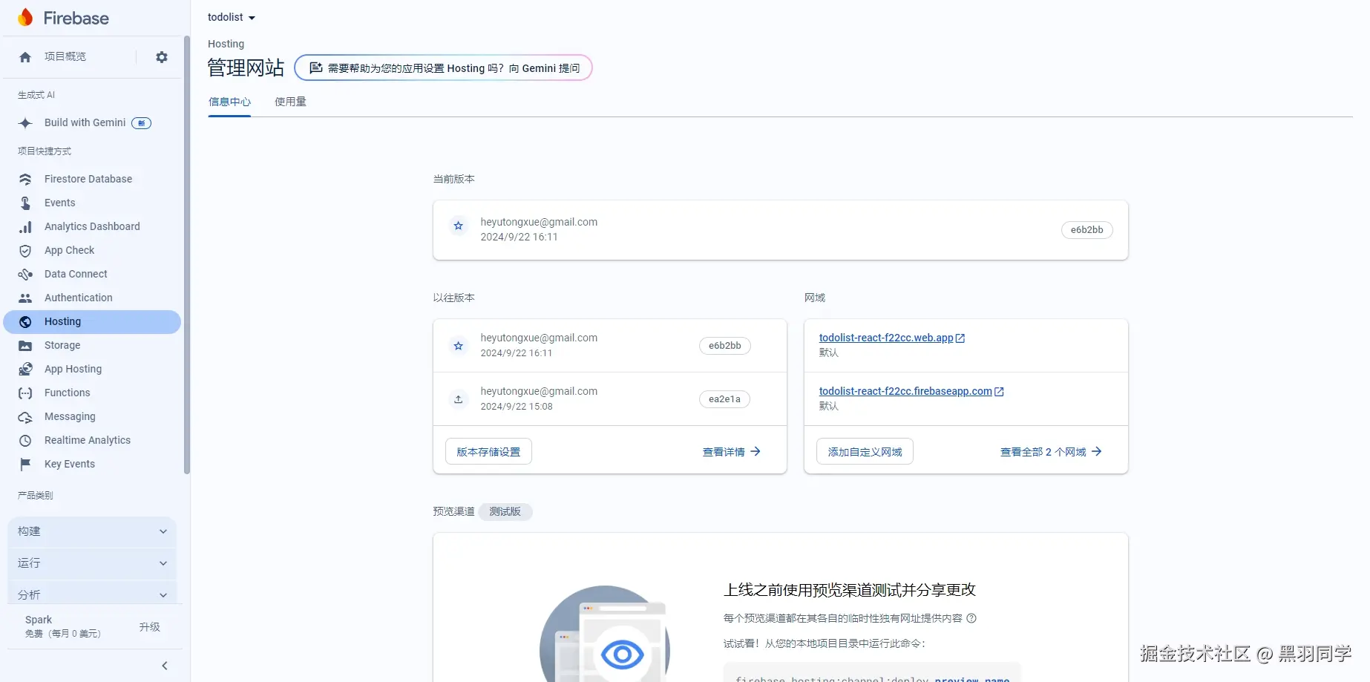This screenshot has width=1370, height=682.
Task: Click upload icon beside 15:08 release
Action: (x=459, y=399)
